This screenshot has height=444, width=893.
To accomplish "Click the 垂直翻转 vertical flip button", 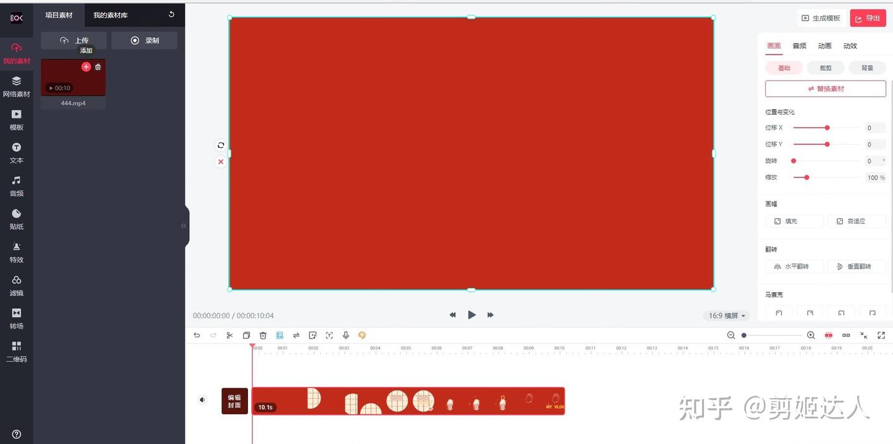I will click(856, 267).
